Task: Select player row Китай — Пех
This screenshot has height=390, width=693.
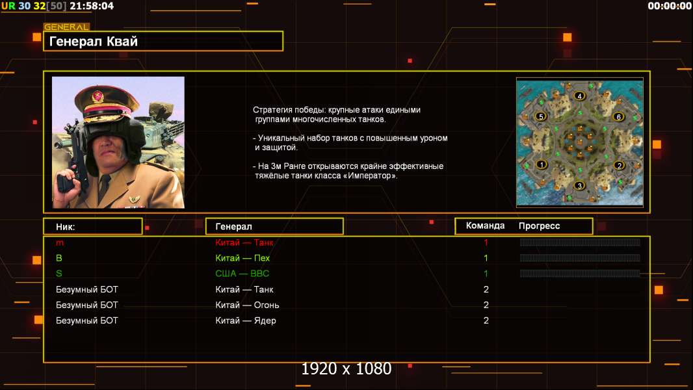Action: click(244, 258)
